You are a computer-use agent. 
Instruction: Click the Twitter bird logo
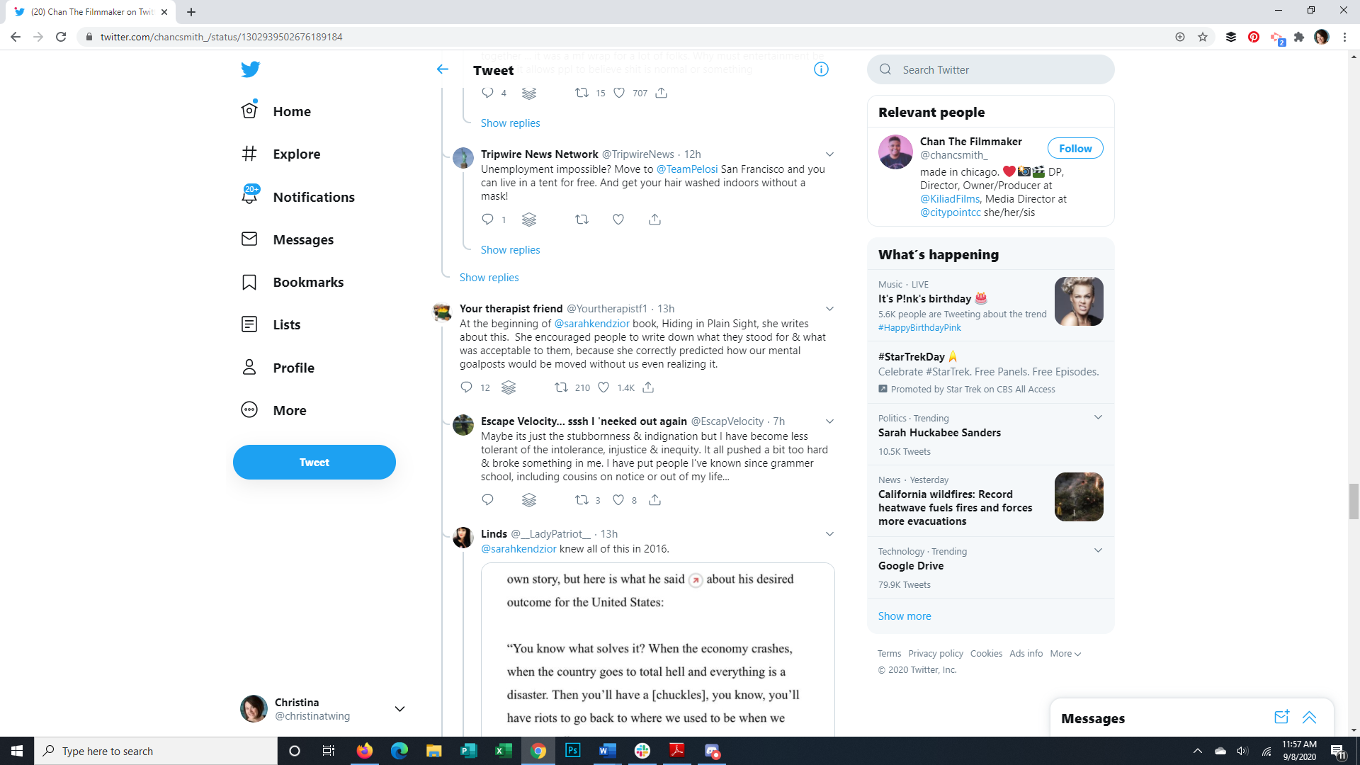pyautogui.click(x=250, y=69)
